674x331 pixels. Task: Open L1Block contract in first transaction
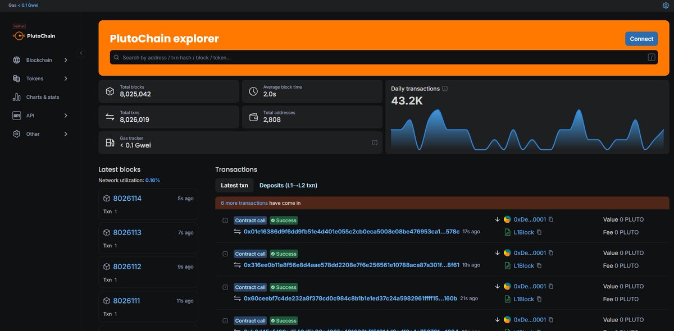524,232
